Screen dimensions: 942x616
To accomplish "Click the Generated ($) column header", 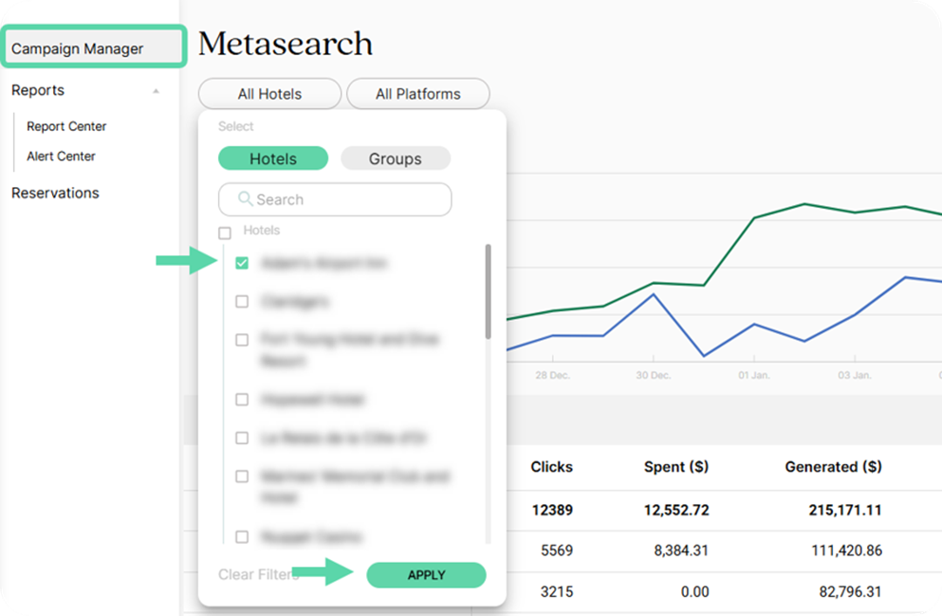I will click(x=833, y=467).
